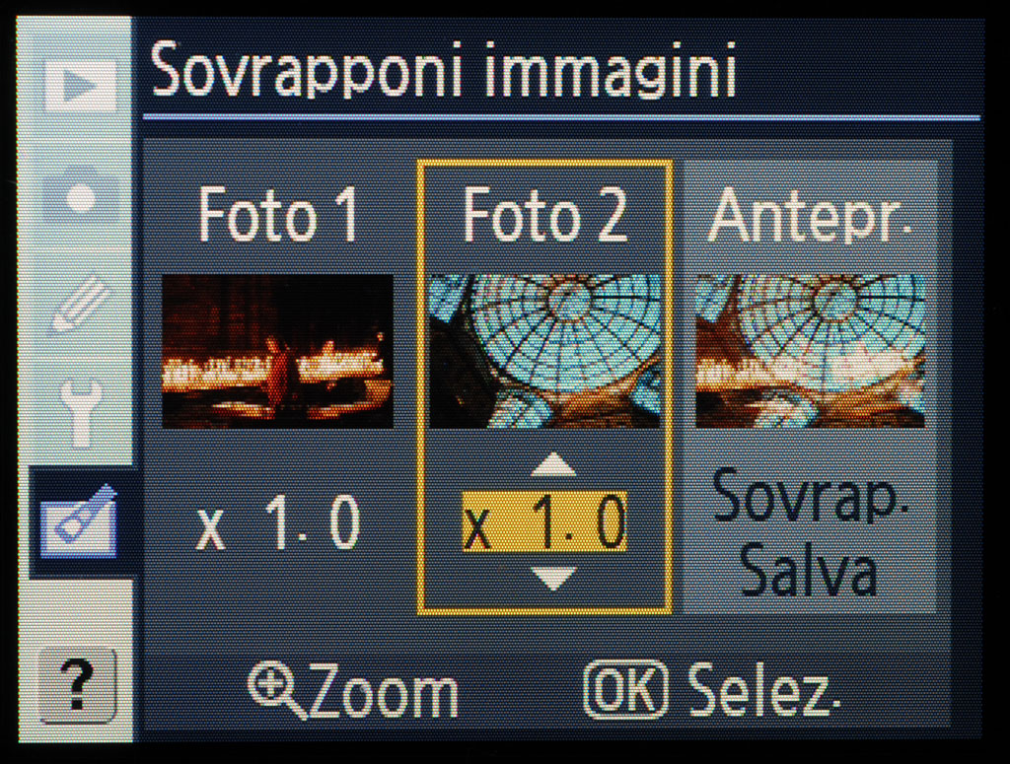This screenshot has height=764, width=1010.
Task: Select the Foto 2 glass dome thumbnail
Action: point(544,351)
